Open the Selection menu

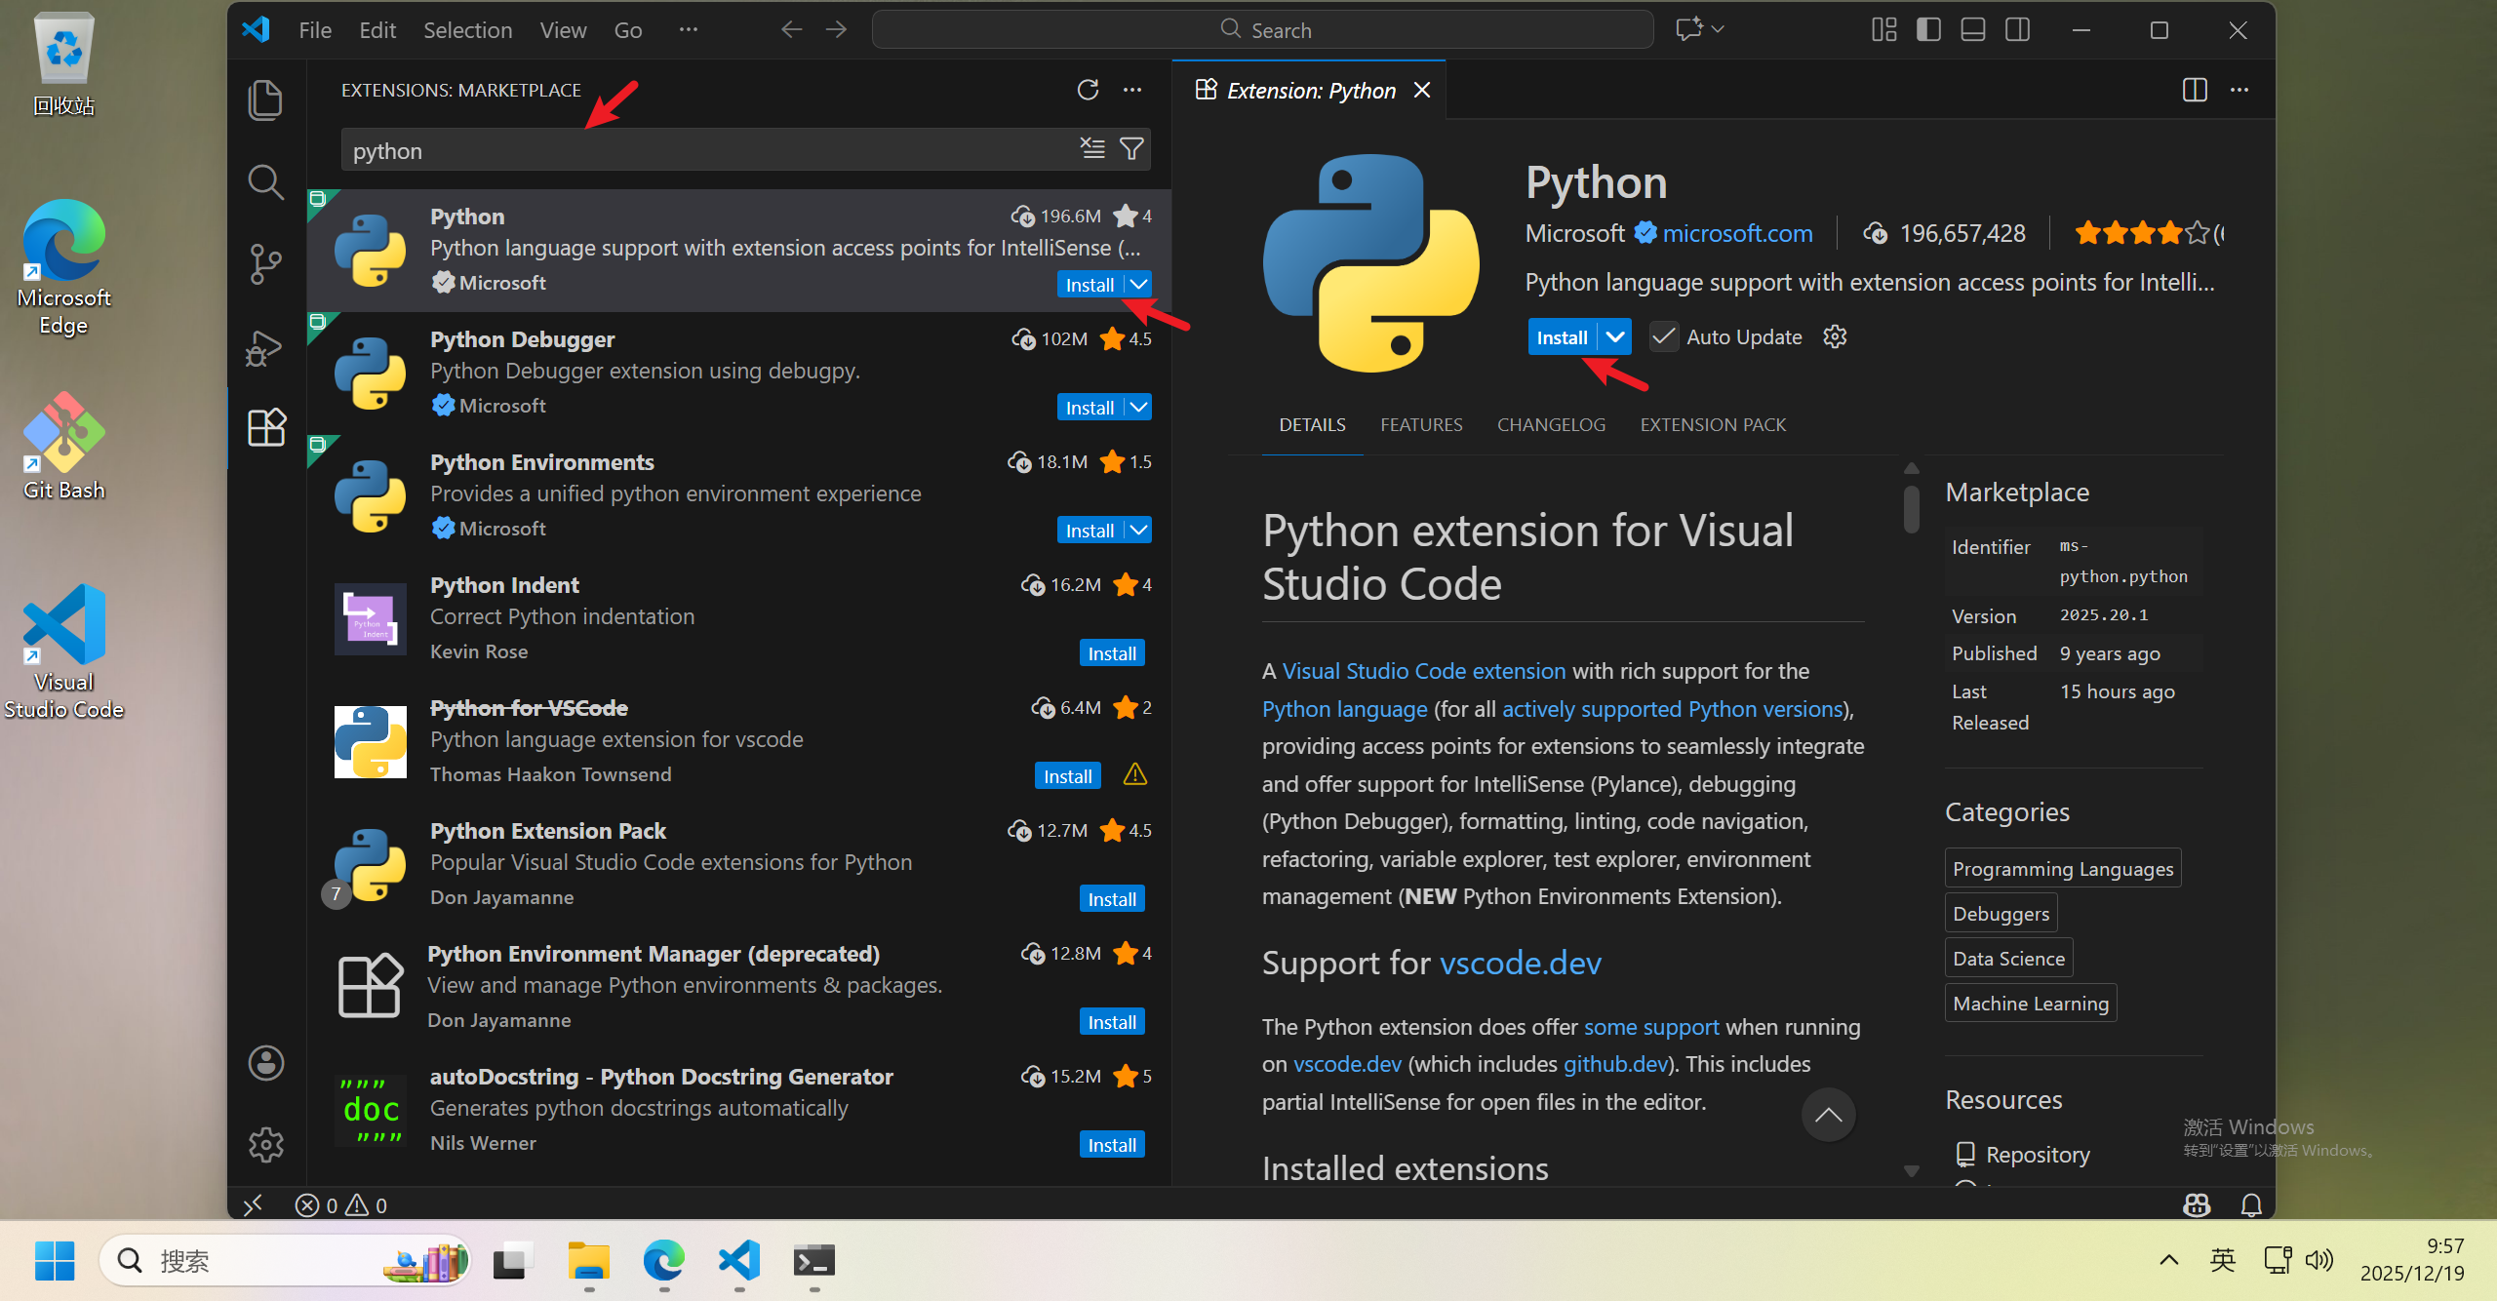467,30
